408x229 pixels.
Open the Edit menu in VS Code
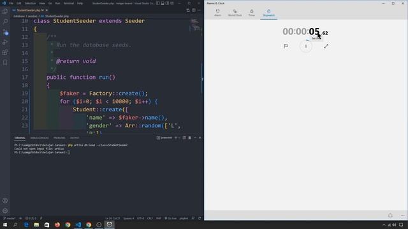(x=19, y=3)
